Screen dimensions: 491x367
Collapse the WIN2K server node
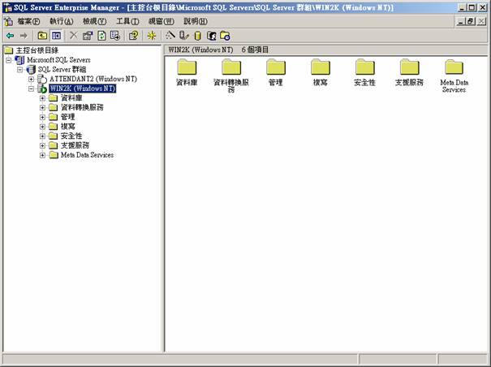[32, 89]
